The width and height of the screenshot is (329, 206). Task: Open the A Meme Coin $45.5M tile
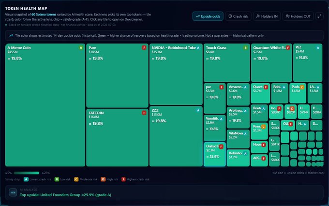[45, 105]
